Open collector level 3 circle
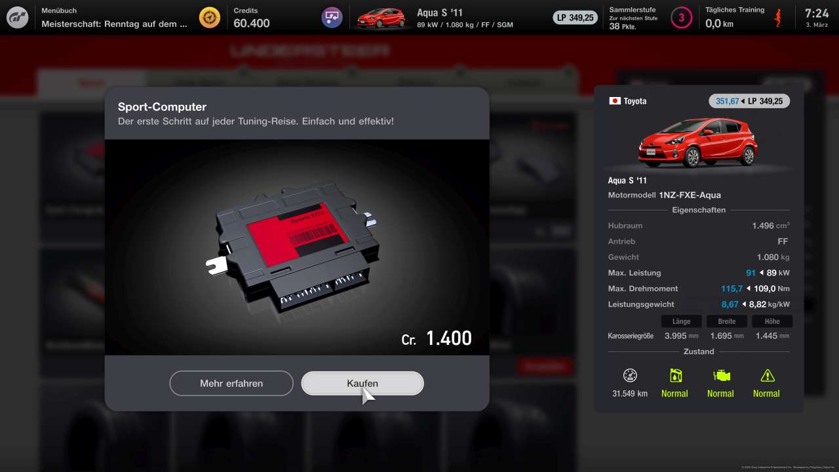Screen dimensions: 839x472 click(x=681, y=18)
